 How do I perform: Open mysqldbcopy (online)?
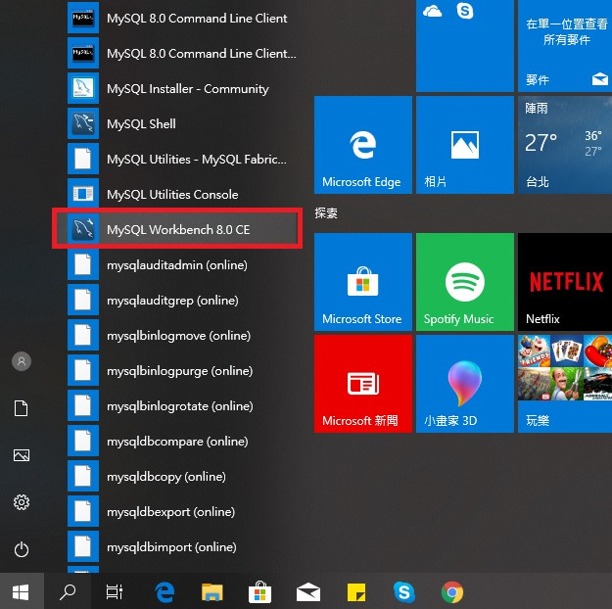click(x=183, y=476)
